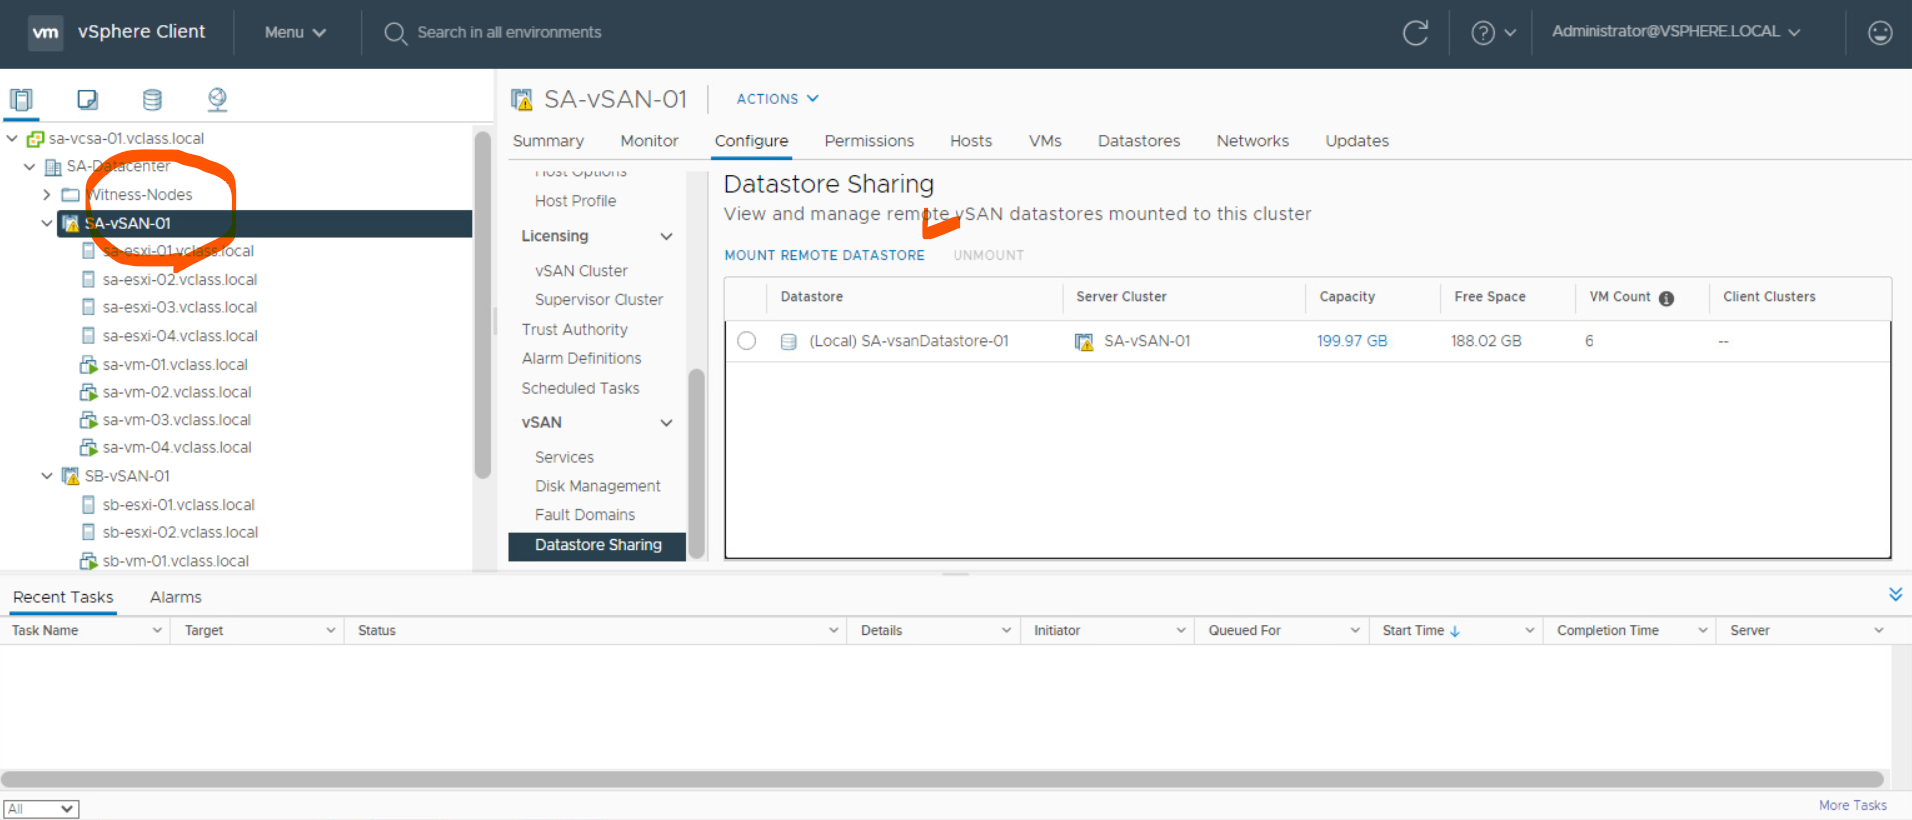The image size is (1912, 820).
Task: Open the Status column filter dropdown
Action: click(833, 631)
